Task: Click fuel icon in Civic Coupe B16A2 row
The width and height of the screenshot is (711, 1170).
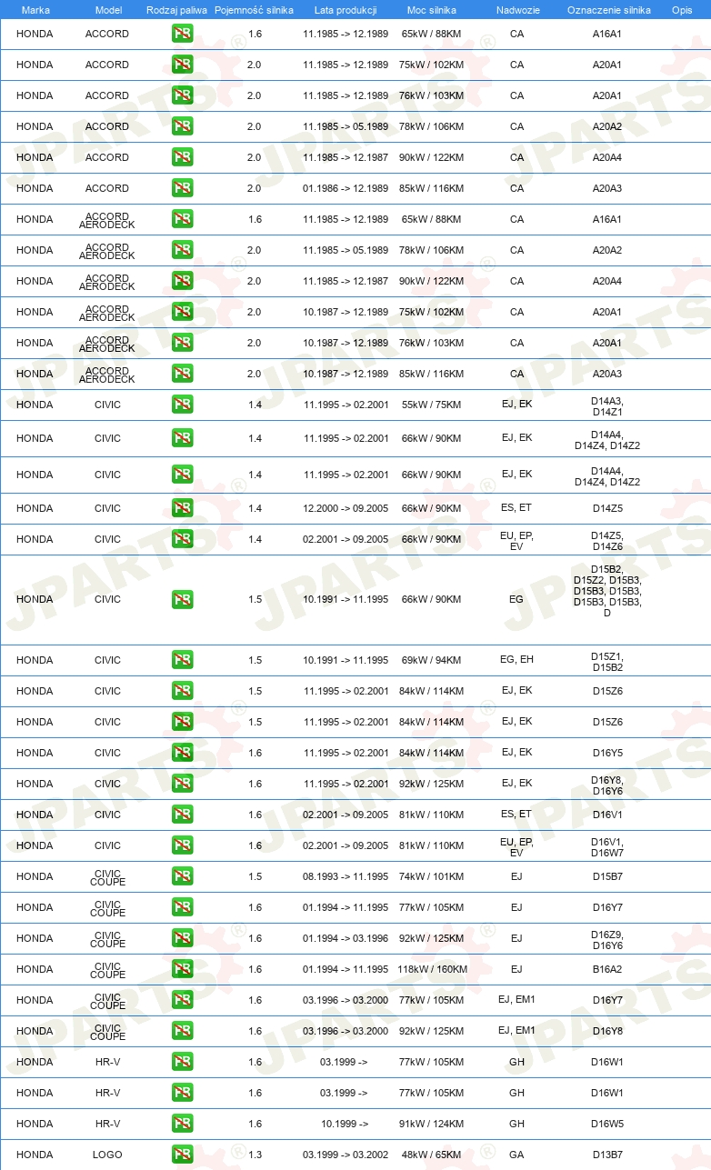Action: 183,969
